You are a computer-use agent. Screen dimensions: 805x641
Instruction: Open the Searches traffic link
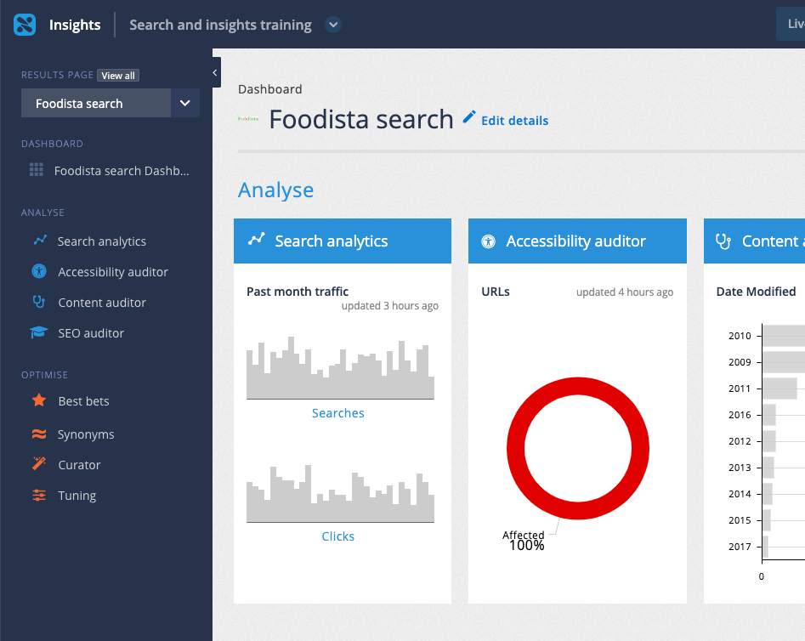click(337, 412)
